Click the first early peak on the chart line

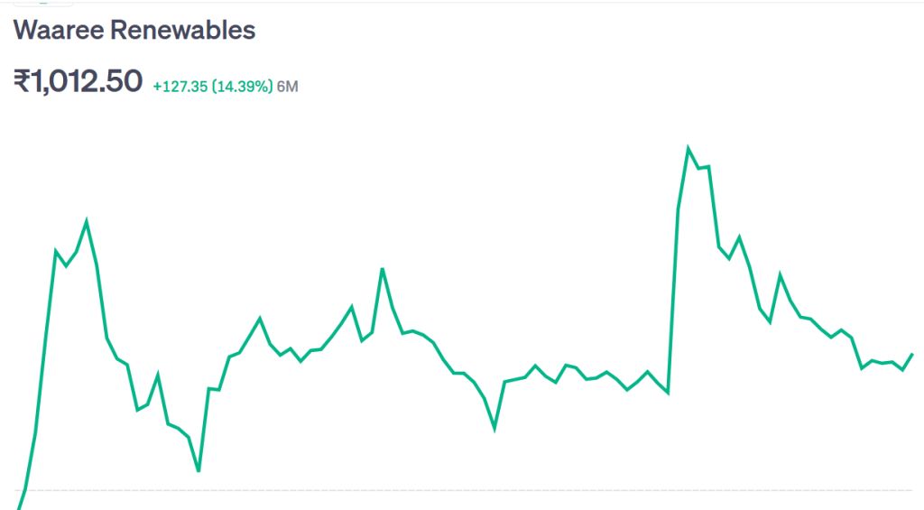[x=87, y=222]
